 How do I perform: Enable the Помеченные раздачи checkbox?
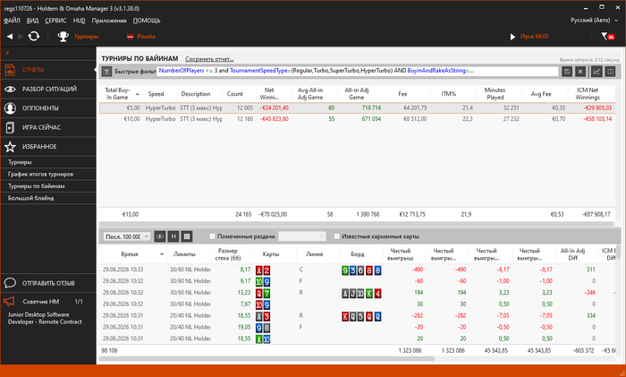(x=213, y=236)
